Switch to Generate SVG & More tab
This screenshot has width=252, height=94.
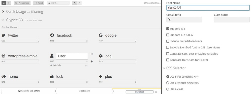[29, 91]
